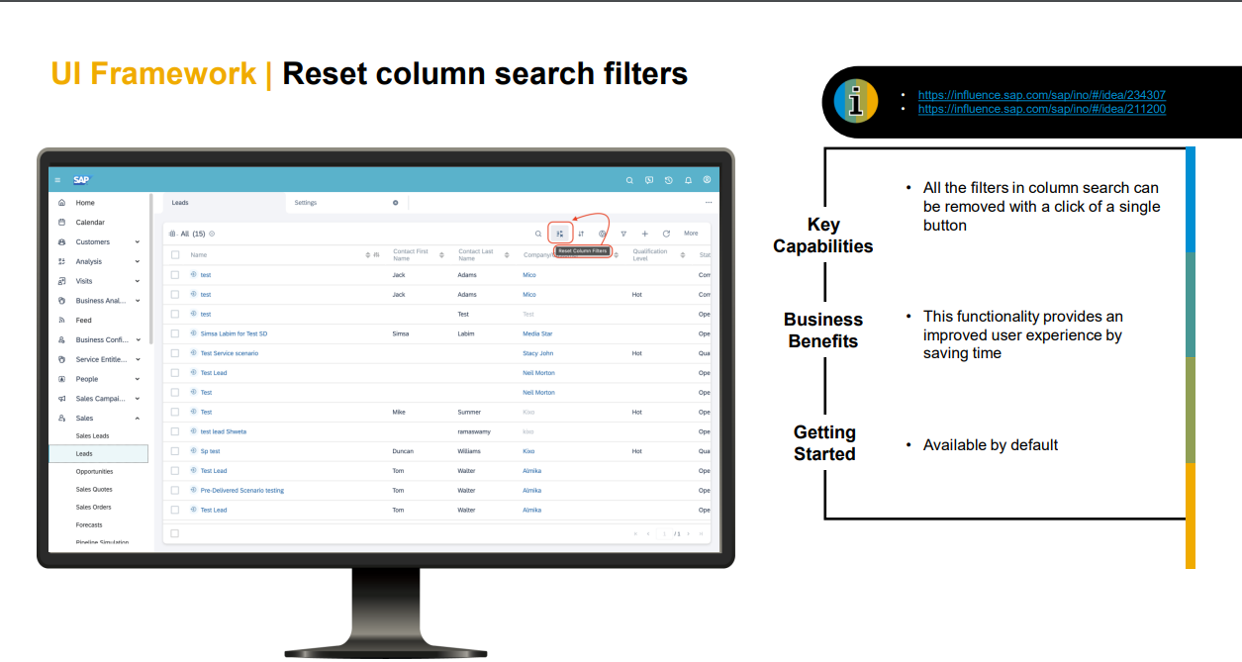Click the Summer last name cell
This screenshot has height=662, width=1242.
pos(469,412)
